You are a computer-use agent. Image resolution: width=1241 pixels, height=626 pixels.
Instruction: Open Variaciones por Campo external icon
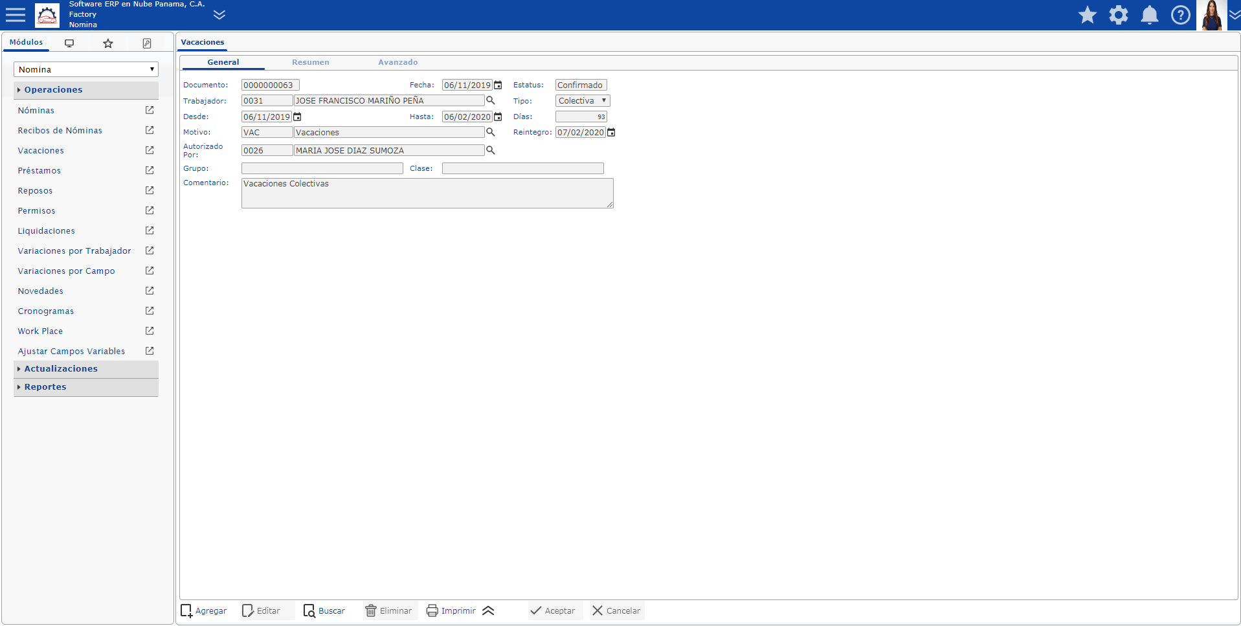point(150,271)
